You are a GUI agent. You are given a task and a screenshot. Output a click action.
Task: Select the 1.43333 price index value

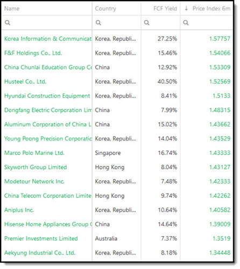click(220, 153)
